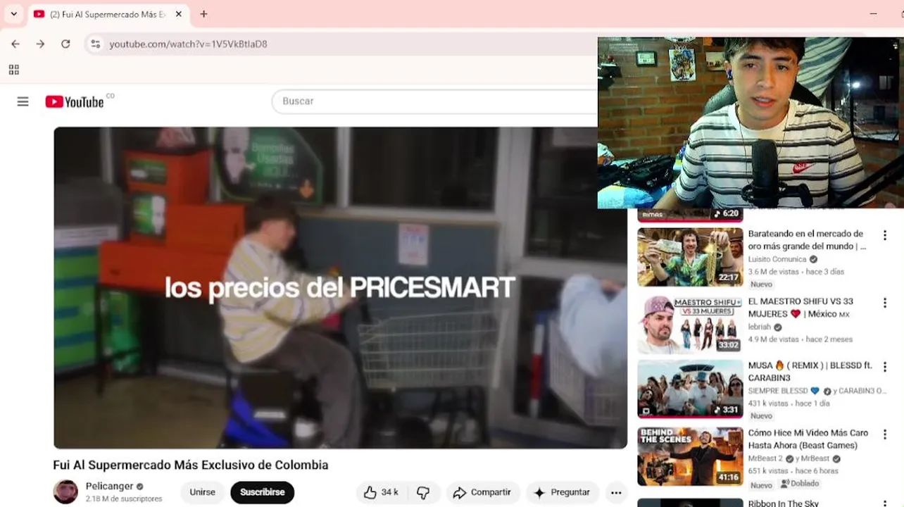Click the main video player
The height and width of the screenshot is (507, 904).
tap(340, 287)
